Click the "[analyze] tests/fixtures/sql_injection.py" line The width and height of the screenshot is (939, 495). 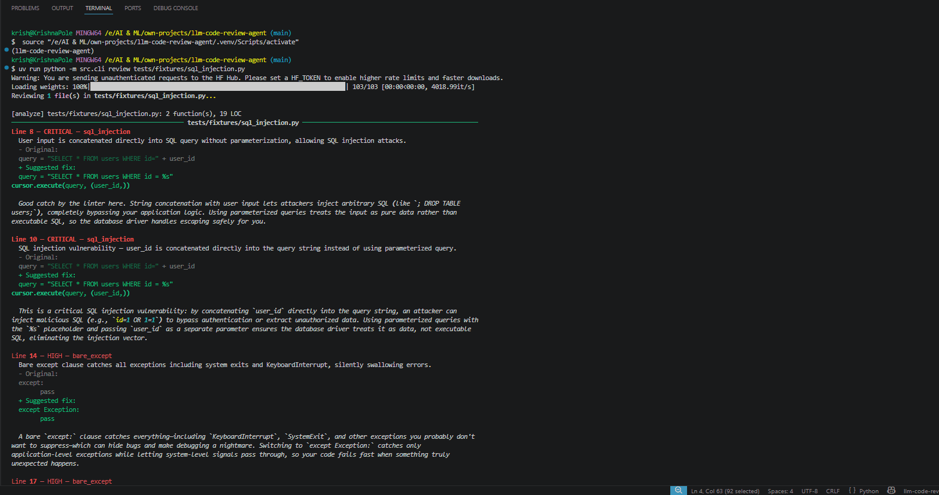[126, 114]
